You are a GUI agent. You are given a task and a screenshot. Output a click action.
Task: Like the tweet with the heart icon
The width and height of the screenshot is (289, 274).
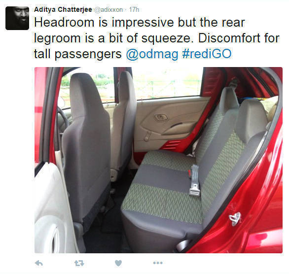coord(118,263)
